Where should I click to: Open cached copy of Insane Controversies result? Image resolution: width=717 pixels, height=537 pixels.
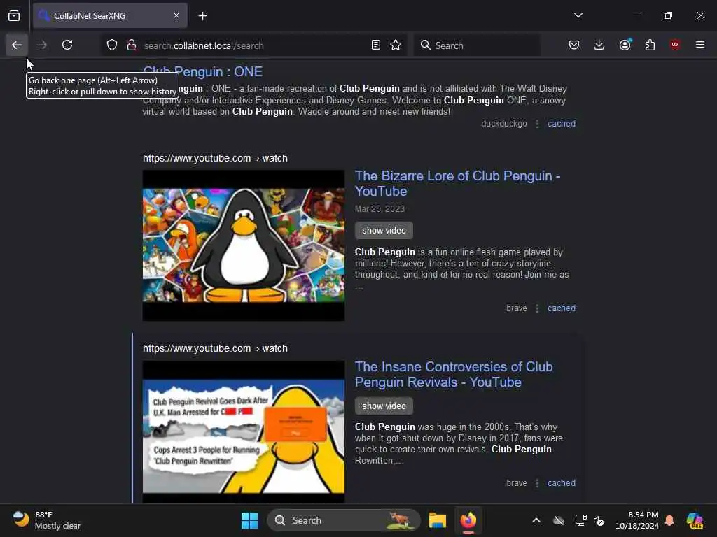562,483
